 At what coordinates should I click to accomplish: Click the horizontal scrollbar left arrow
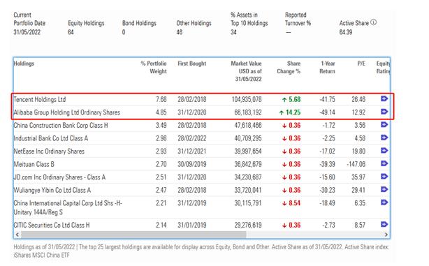click(x=17, y=235)
